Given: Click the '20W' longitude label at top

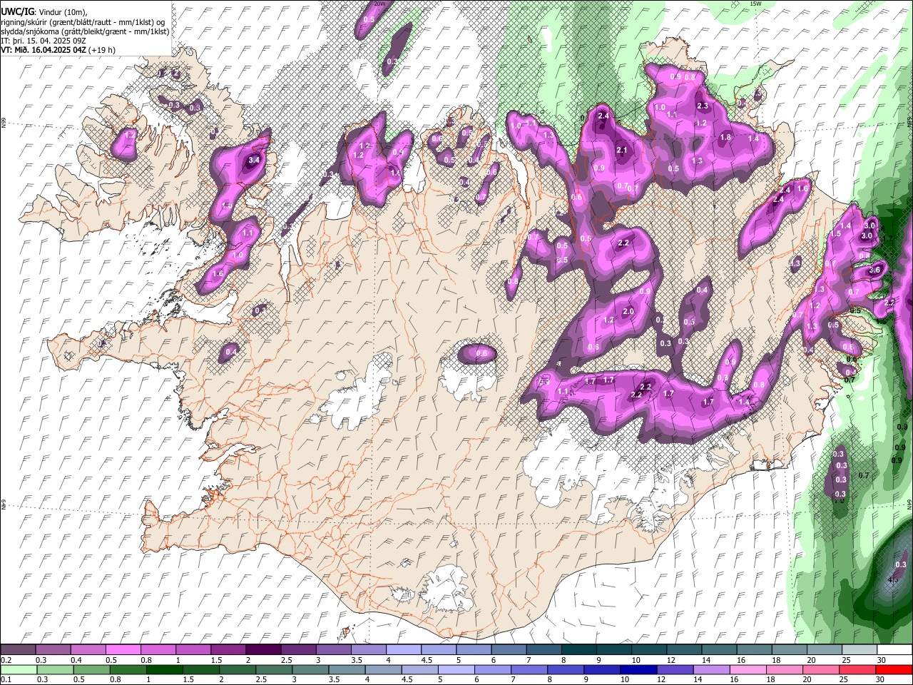Looking at the screenshot, I should point(380,4).
